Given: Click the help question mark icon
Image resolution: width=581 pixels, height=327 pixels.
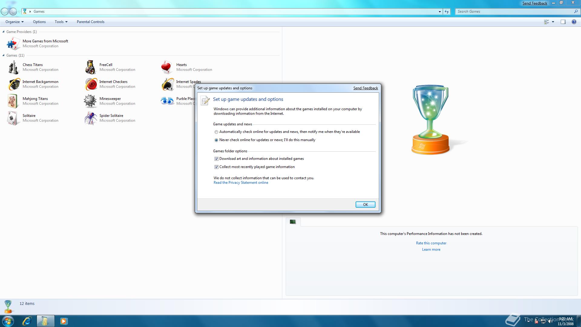Looking at the screenshot, I should point(574,22).
